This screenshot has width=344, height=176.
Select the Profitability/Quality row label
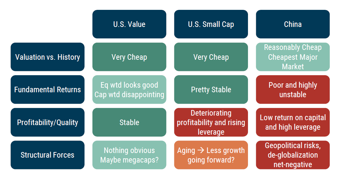[x=47, y=122]
